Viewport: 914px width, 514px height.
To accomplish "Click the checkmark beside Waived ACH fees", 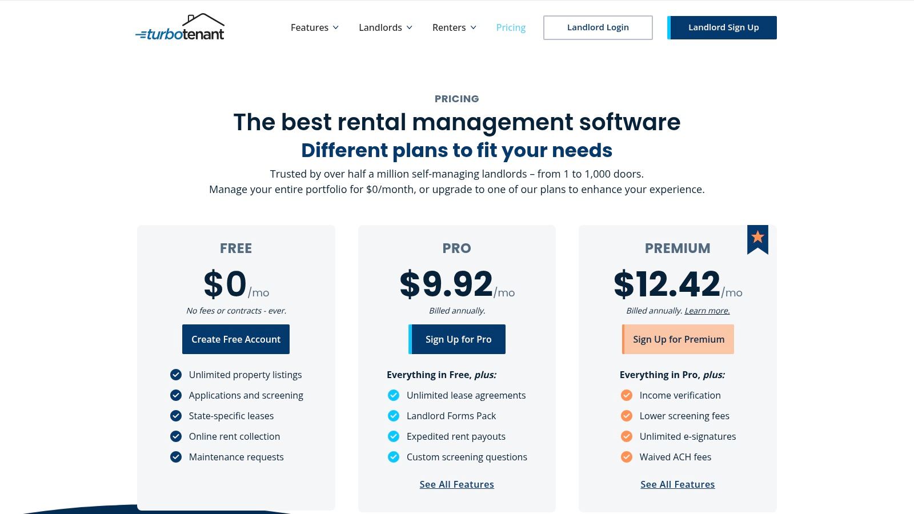I will tap(626, 457).
